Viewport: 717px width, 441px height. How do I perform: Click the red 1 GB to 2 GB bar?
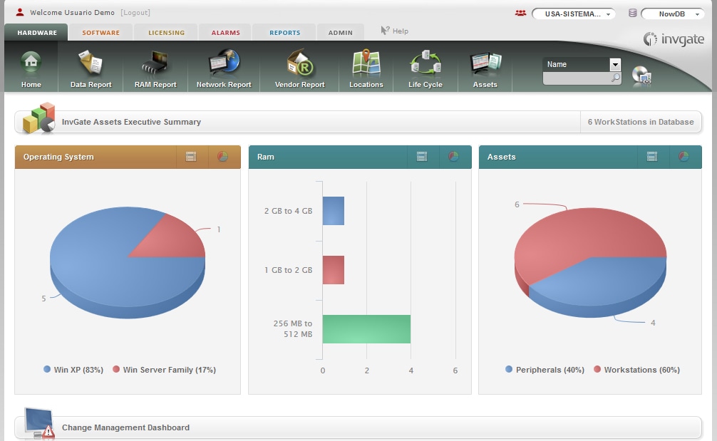point(334,270)
